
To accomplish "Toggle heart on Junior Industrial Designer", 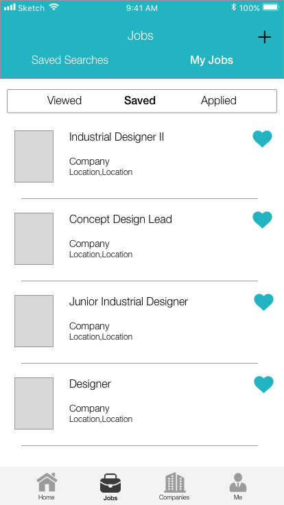I will [263, 302].
